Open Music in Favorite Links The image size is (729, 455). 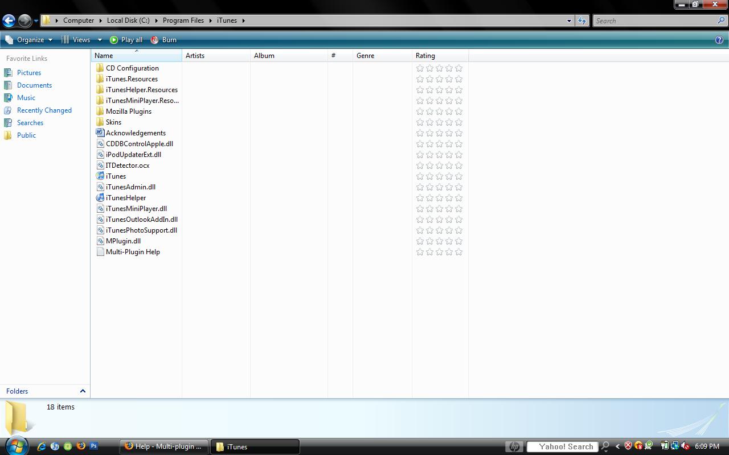pyautogui.click(x=26, y=98)
